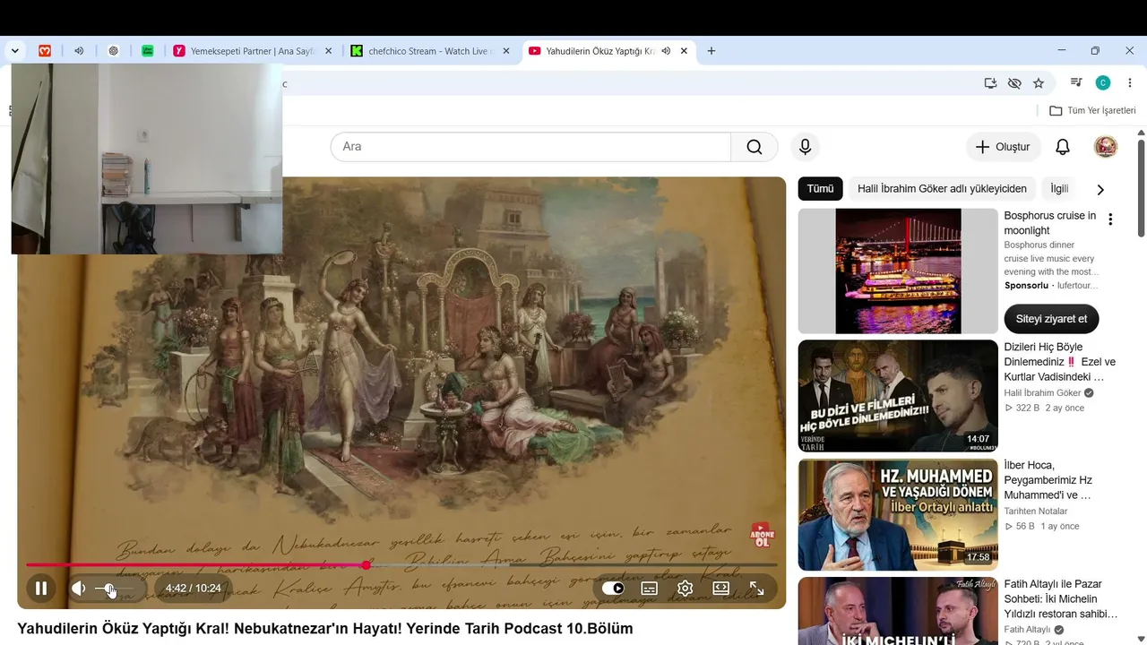Open the YouTube account avatar menu

click(x=1106, y=147)
